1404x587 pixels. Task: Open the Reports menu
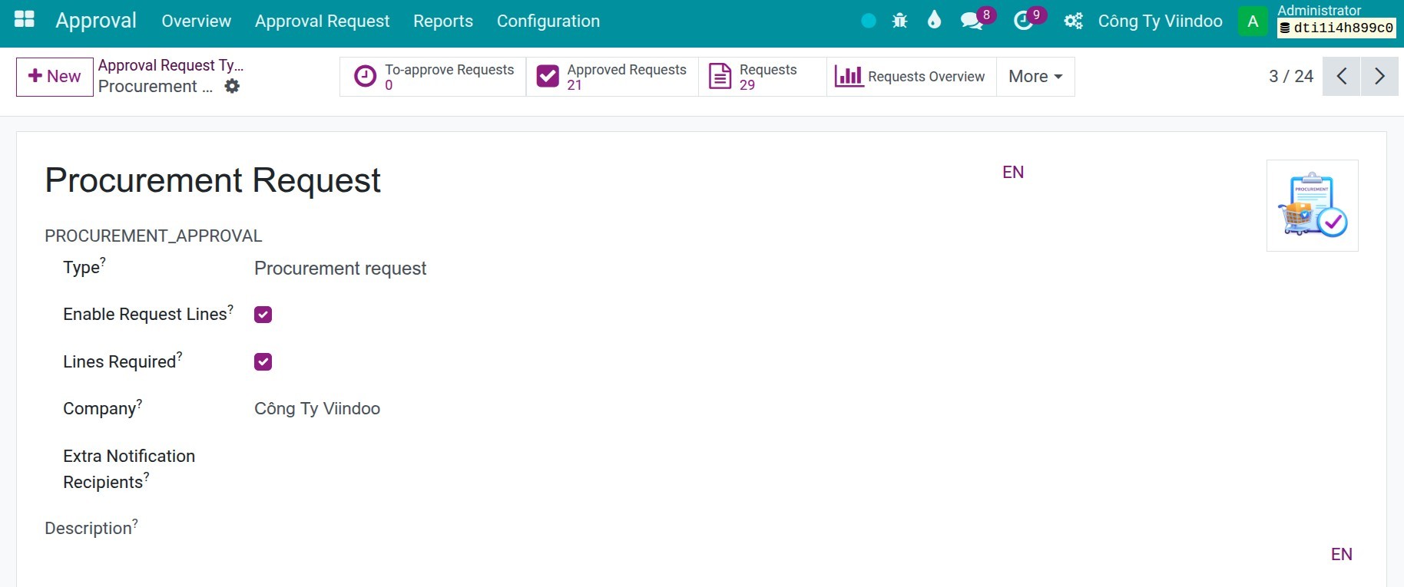click(x=442, y=21)
